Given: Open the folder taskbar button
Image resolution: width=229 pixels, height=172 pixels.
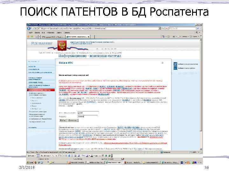Looking at the screenshot, I should pos(152,162).
